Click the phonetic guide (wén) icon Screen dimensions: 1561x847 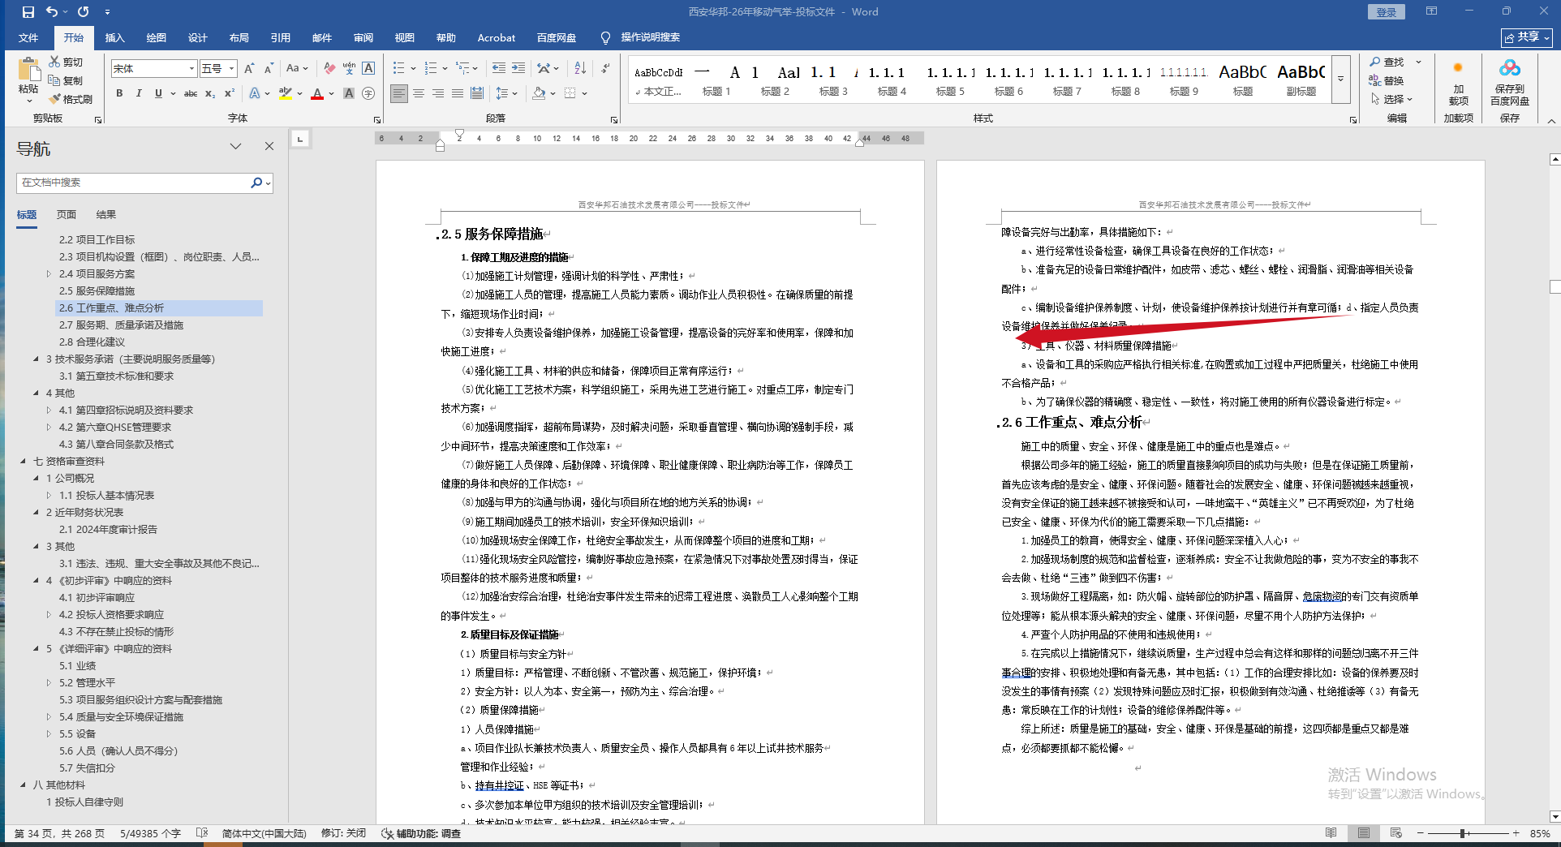point(348,68)
